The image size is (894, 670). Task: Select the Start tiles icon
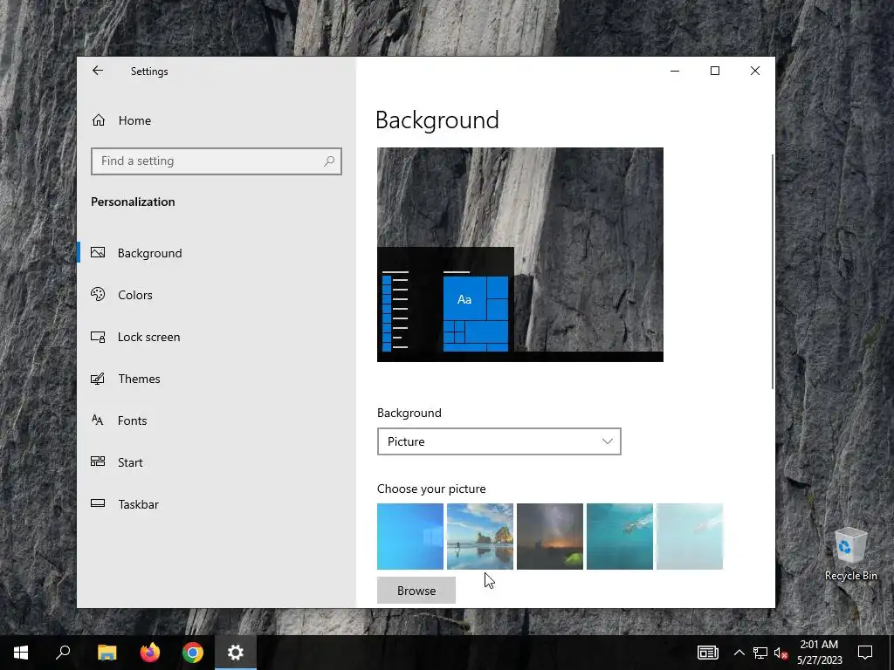click(x=98, y=462)
